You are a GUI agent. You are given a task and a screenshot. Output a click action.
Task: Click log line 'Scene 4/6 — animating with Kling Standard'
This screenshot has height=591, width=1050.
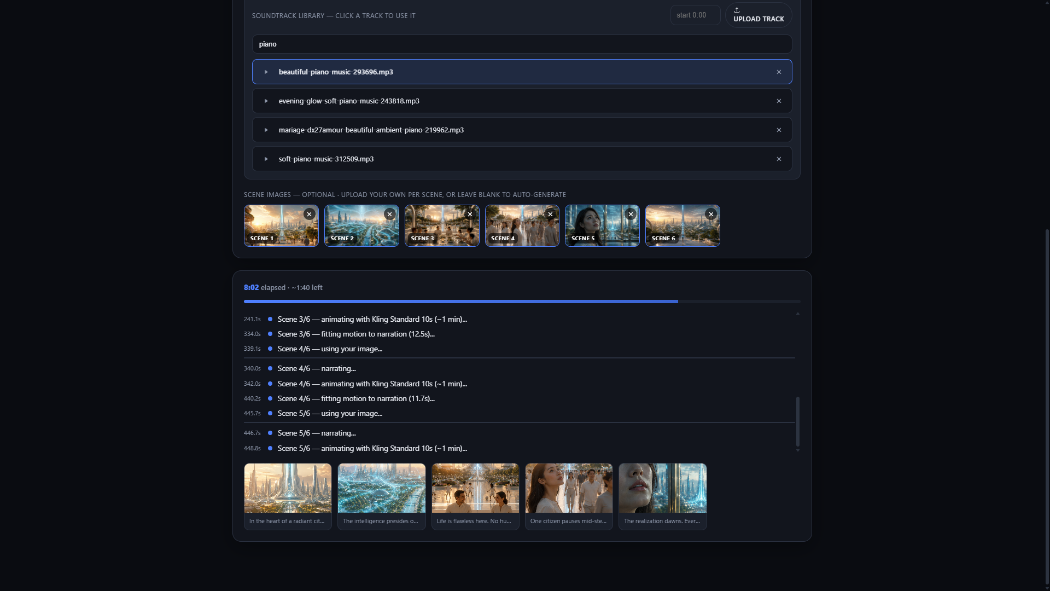tap(372, 384)
